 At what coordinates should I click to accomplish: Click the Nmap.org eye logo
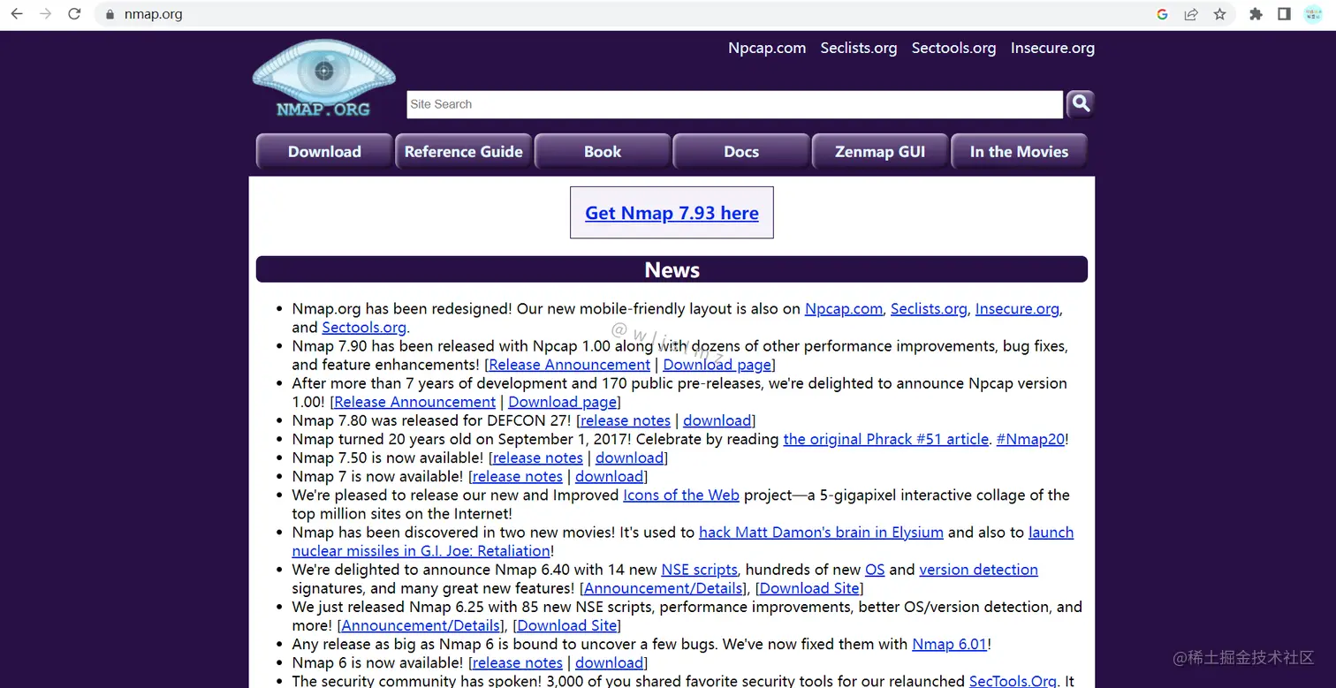tap(323, 79)
